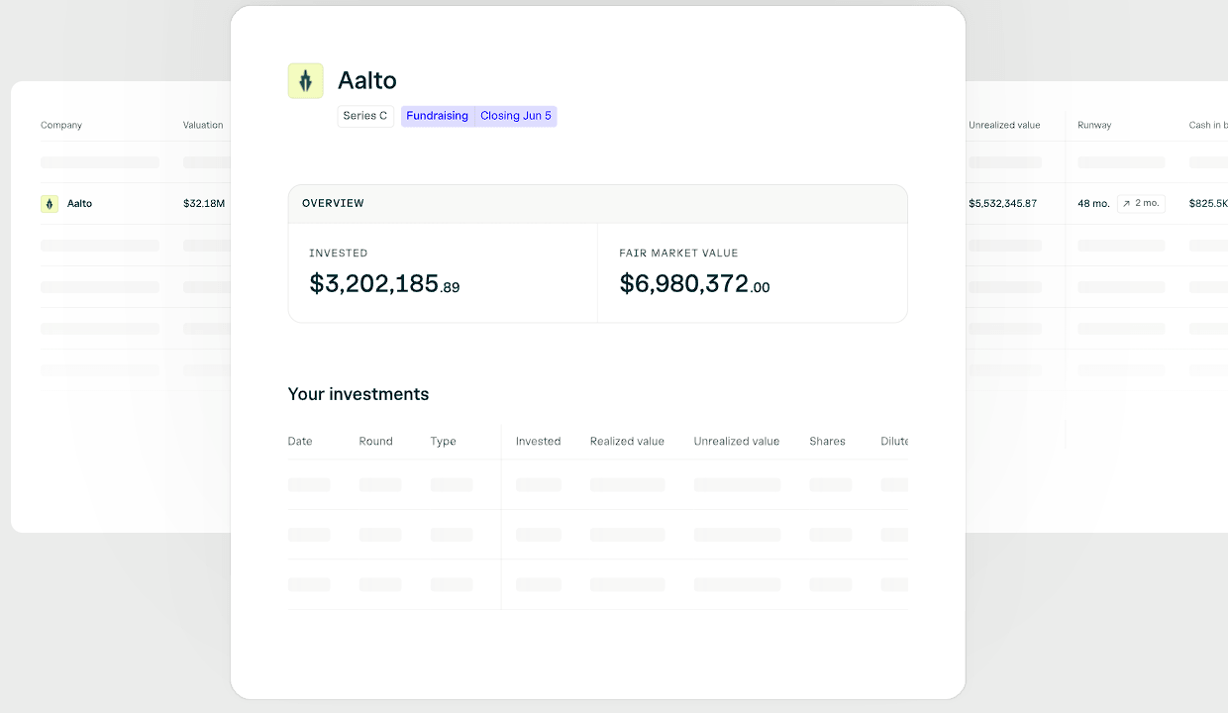Sort by the Date column header
This screenshot has height=713, width=1228.
300,442
